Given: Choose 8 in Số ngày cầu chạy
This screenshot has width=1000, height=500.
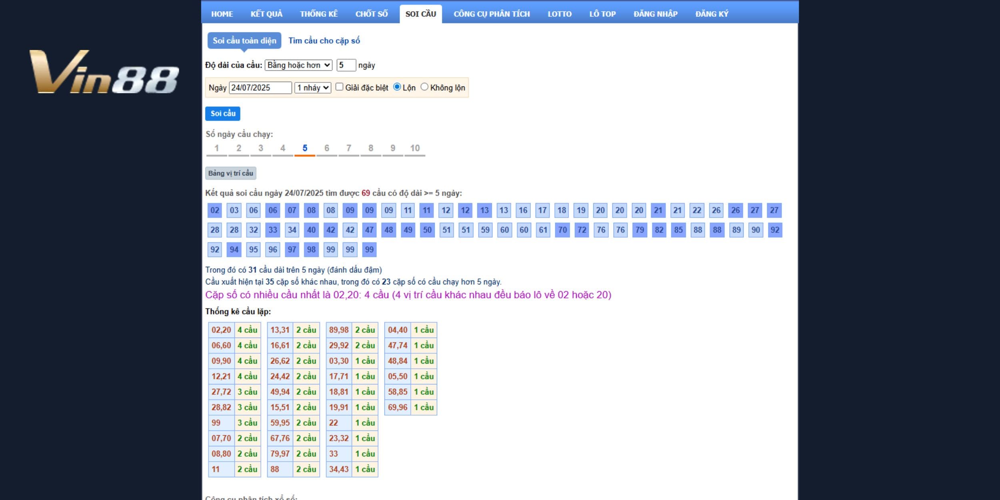Looking at the screenshot, I should click(371, 148).
